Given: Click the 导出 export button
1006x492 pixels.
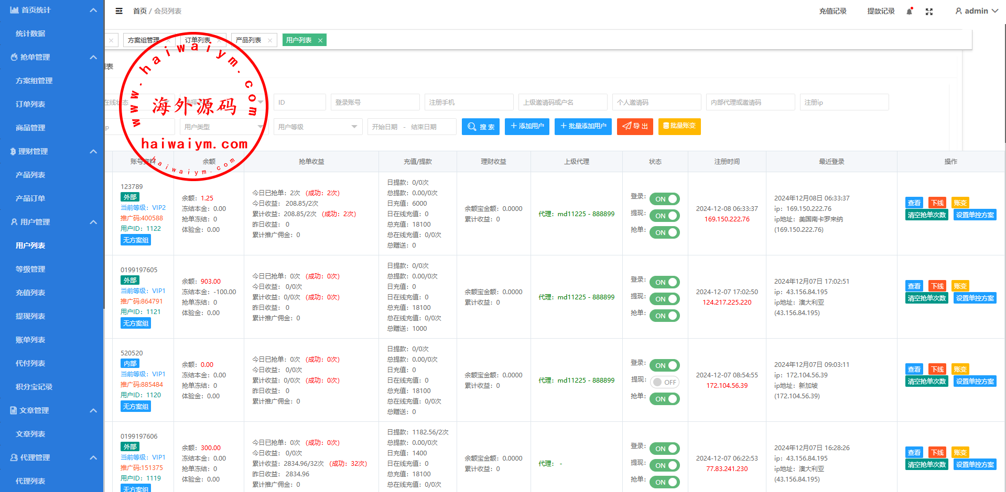Looking at the screenshot, I should [634, 126].
